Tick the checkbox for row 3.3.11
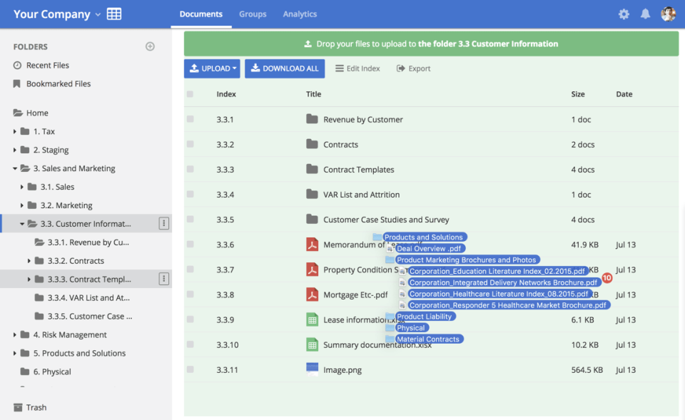Screen dimensions: 685x420 pyautogui.click(x=190, y=369)
